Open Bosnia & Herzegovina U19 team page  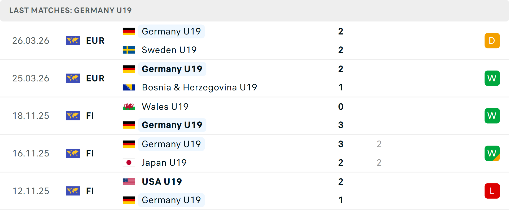199,87
